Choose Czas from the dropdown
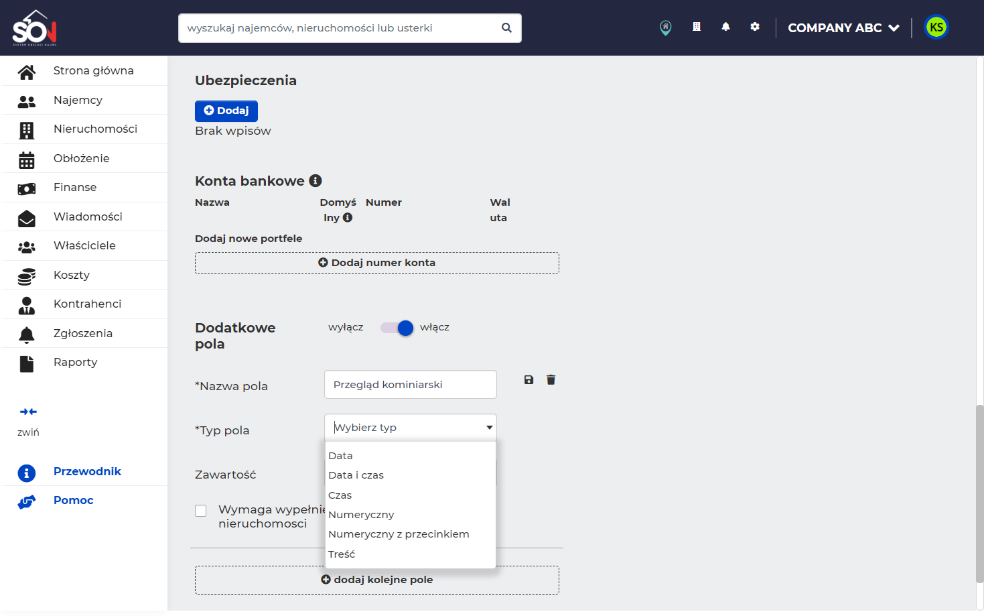The height and width of the screenshot is (616, 984). [x=410, y=495]
